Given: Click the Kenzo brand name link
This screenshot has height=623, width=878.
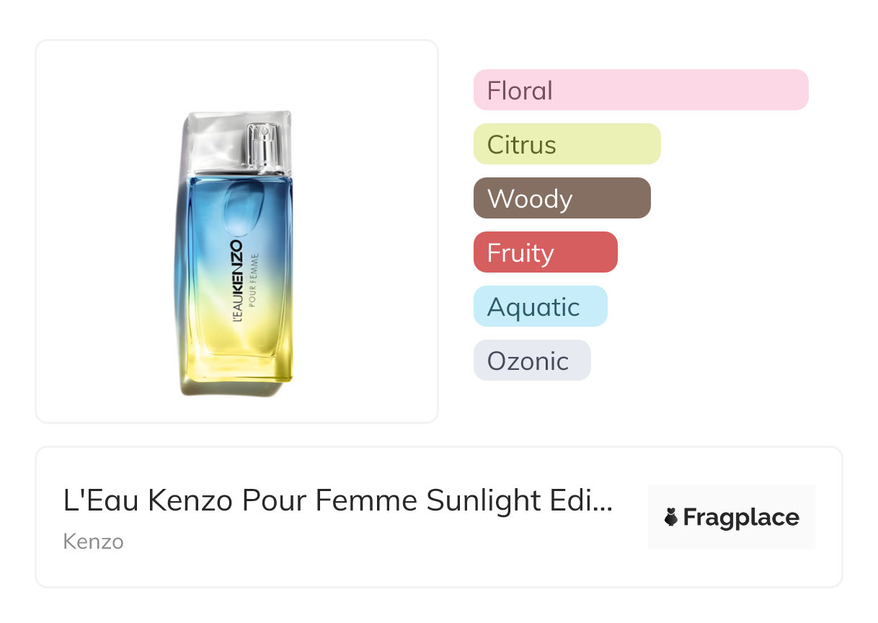Looking at the screenshot, I should click(93, 542).
